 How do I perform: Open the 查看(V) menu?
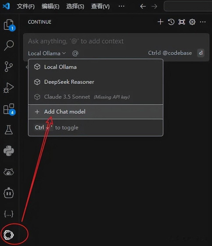100,6
